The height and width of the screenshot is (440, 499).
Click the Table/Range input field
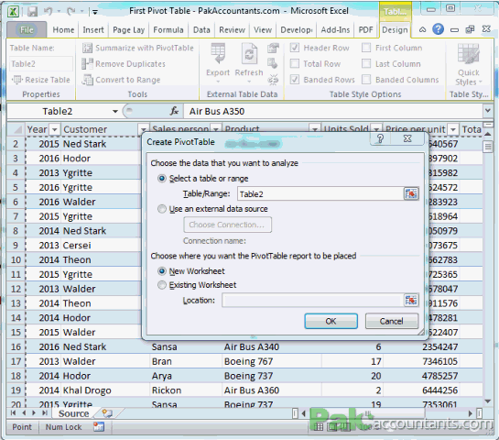[320, 194]
